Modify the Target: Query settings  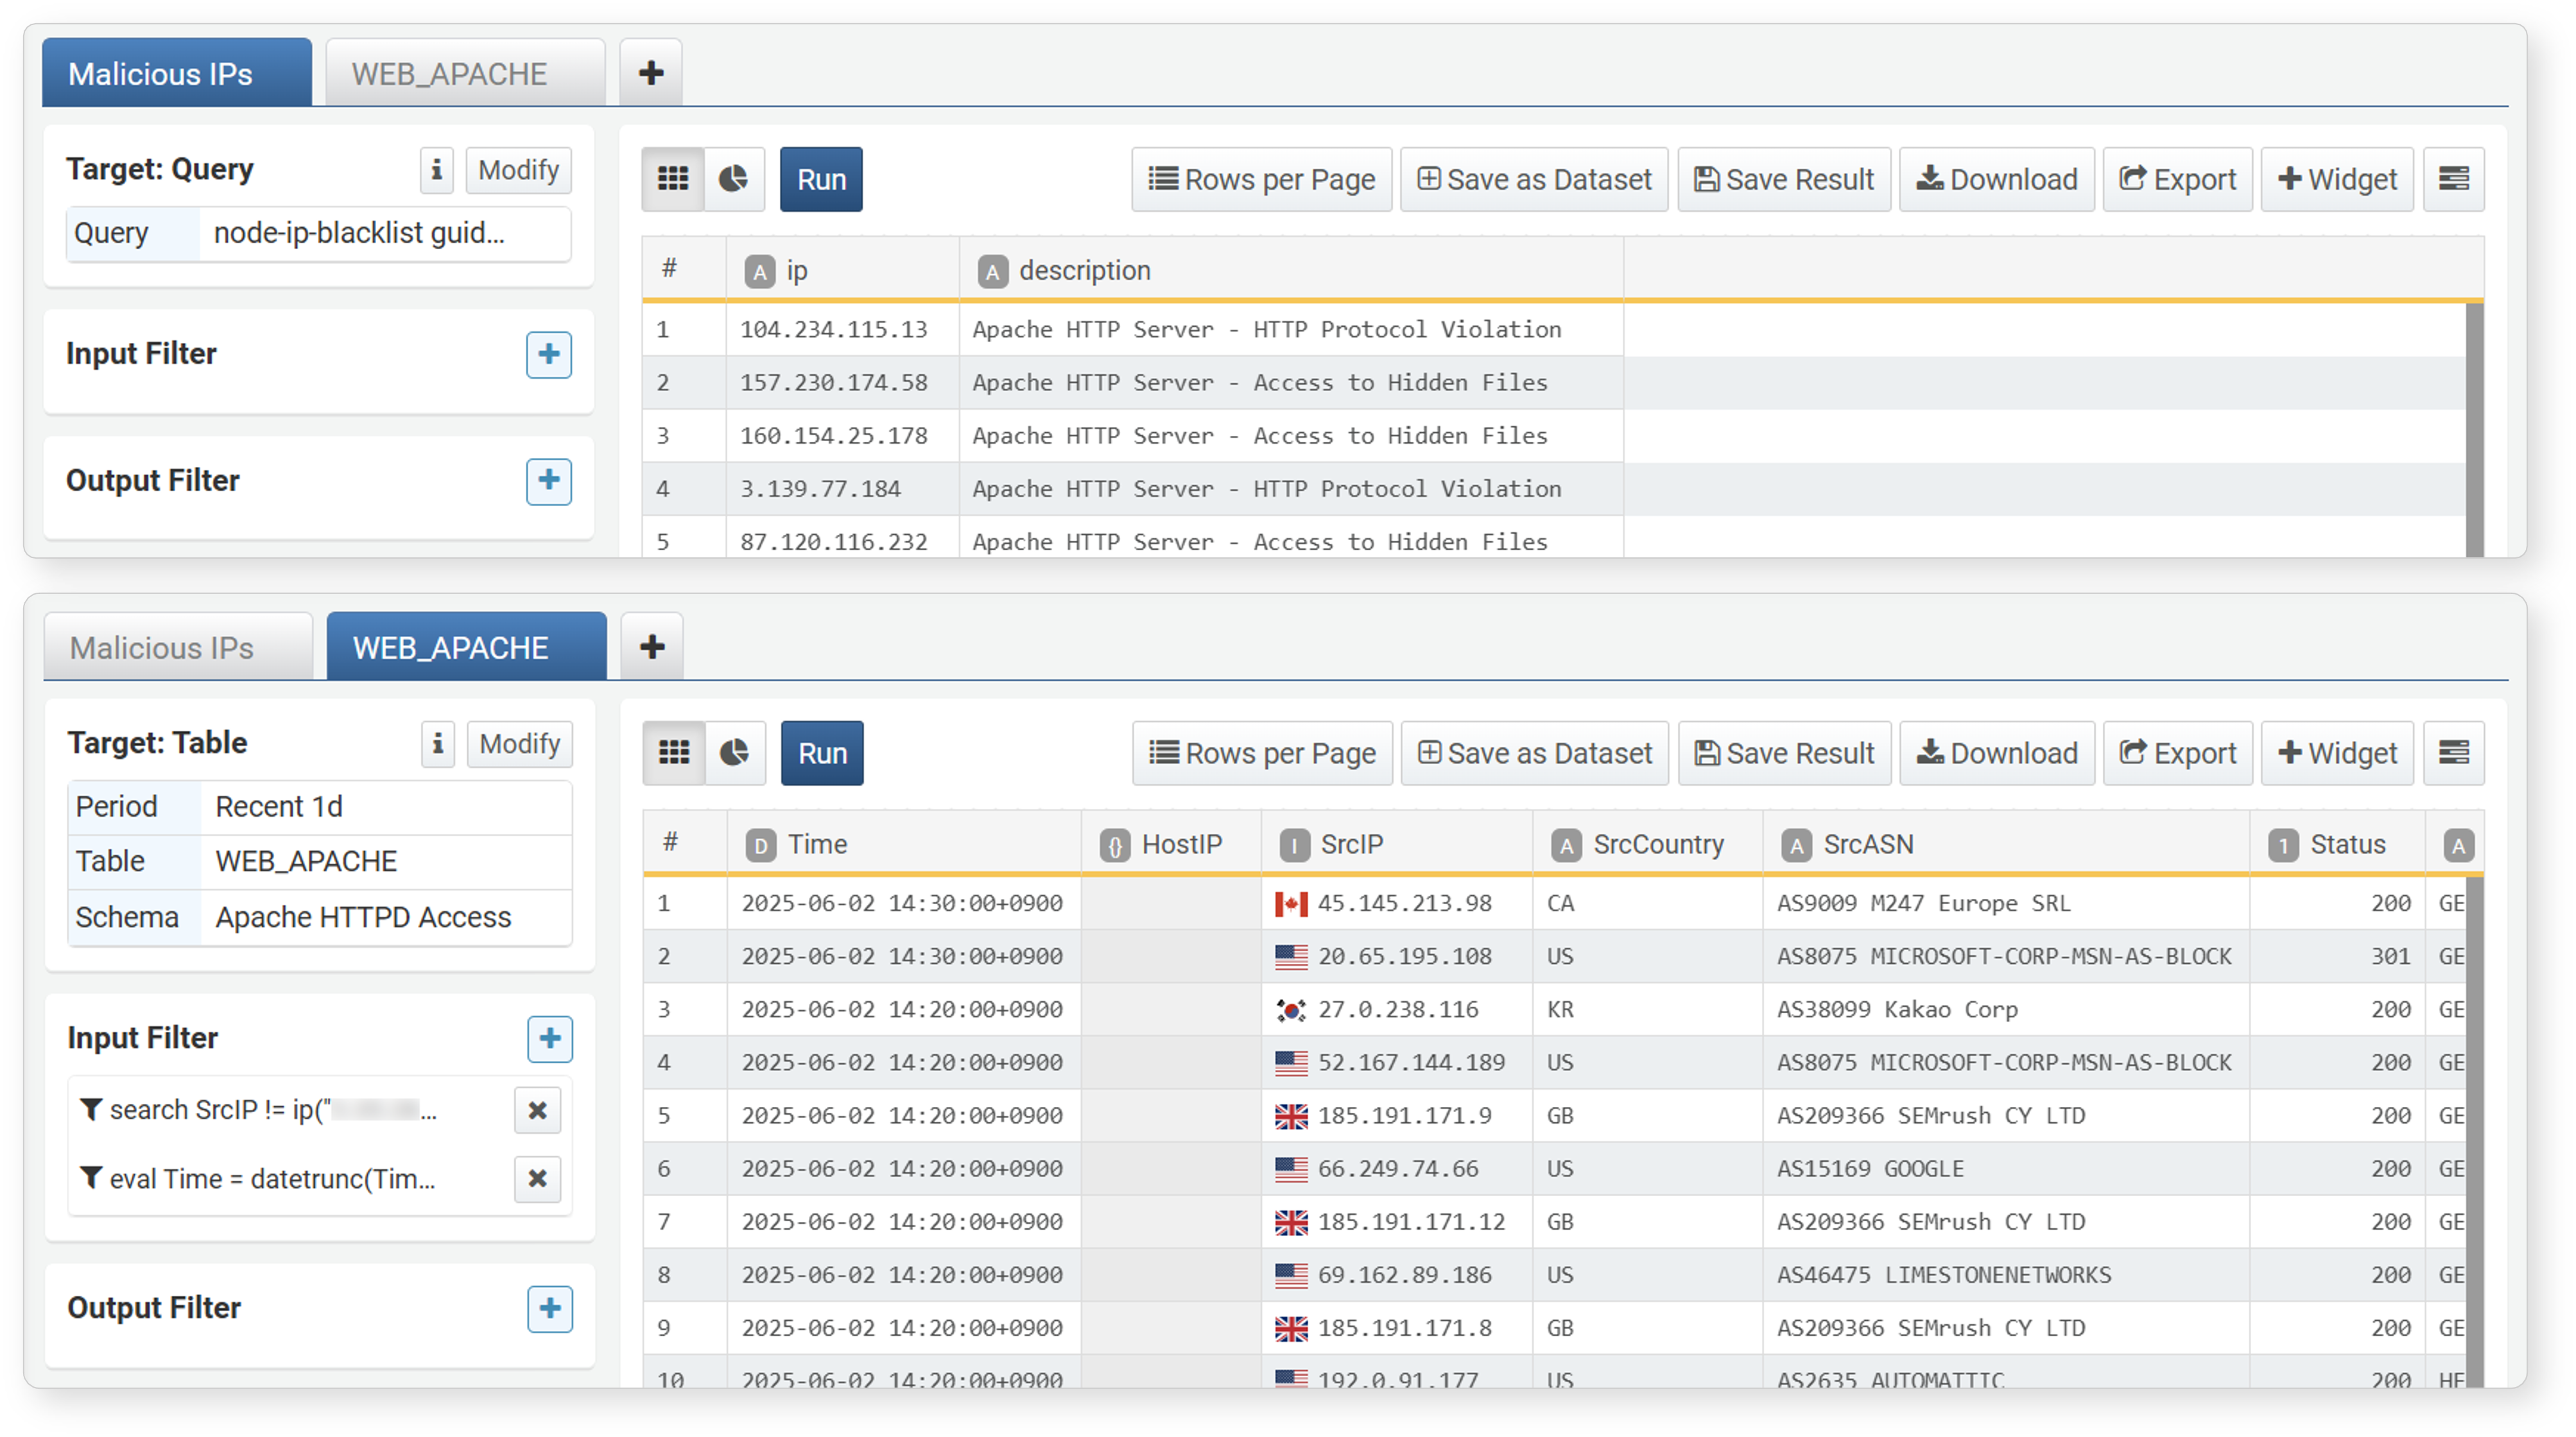coord(518,170)
